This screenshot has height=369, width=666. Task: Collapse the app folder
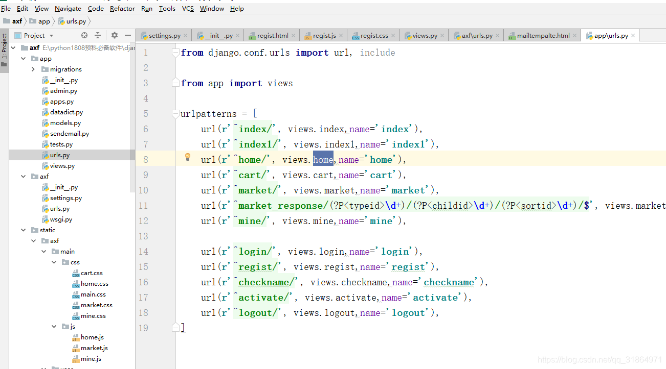(24, 58)
